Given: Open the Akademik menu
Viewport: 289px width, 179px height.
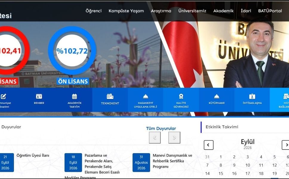Looking at the screenshot, I should tap(223, 11).
